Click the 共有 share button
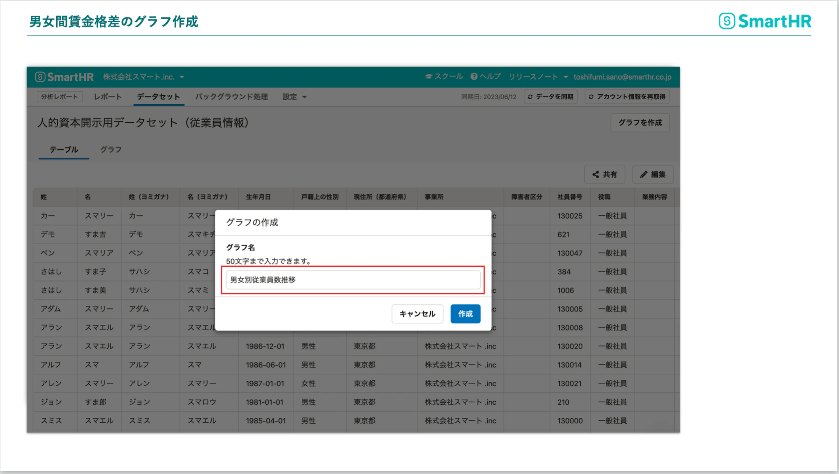The height and width of the screenshot is (474, 839). click(604, 174)
